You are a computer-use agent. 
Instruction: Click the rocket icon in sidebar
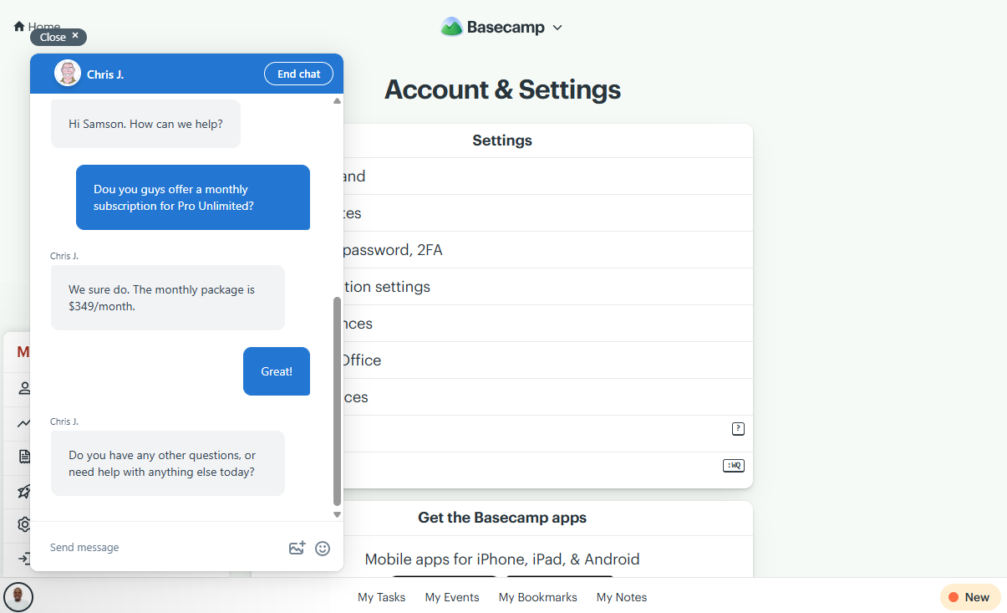pos(25,491)
